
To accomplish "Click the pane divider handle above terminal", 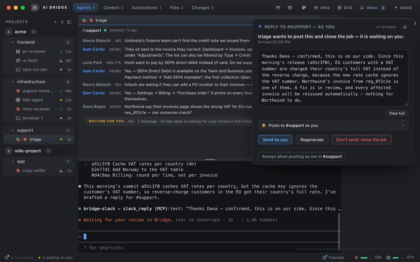I will (210, 160).
